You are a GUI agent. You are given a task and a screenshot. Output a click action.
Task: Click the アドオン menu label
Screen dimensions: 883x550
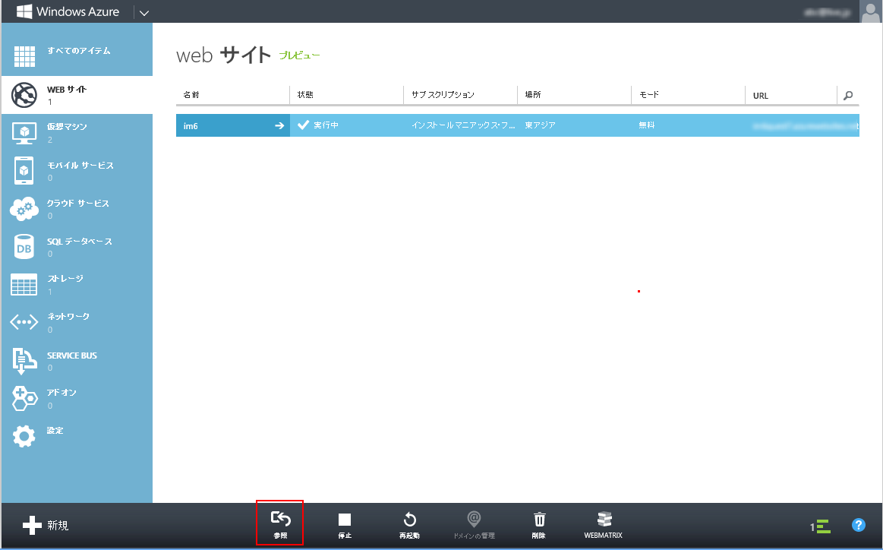(x=62, y=392)
